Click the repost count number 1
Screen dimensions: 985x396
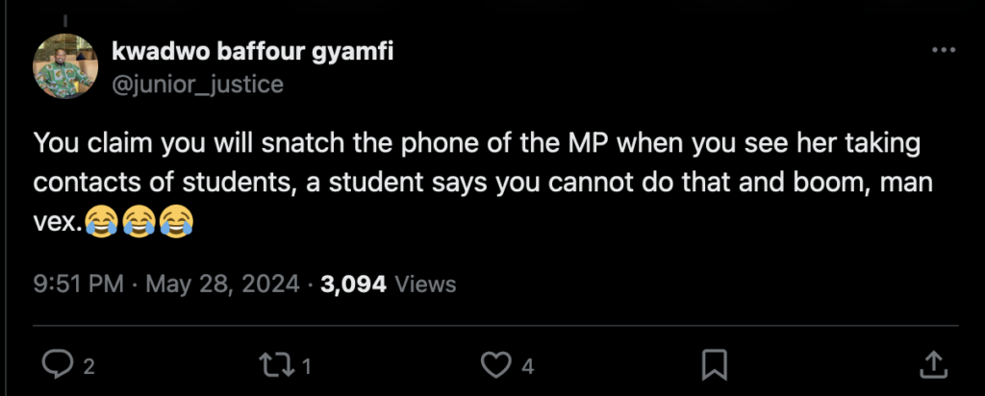(x=306, y=365)
